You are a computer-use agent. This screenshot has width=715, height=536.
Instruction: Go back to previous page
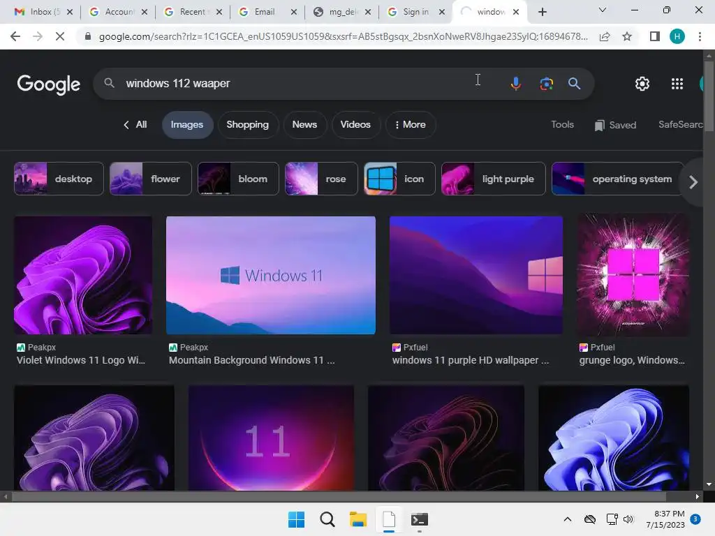coord(15,36)
